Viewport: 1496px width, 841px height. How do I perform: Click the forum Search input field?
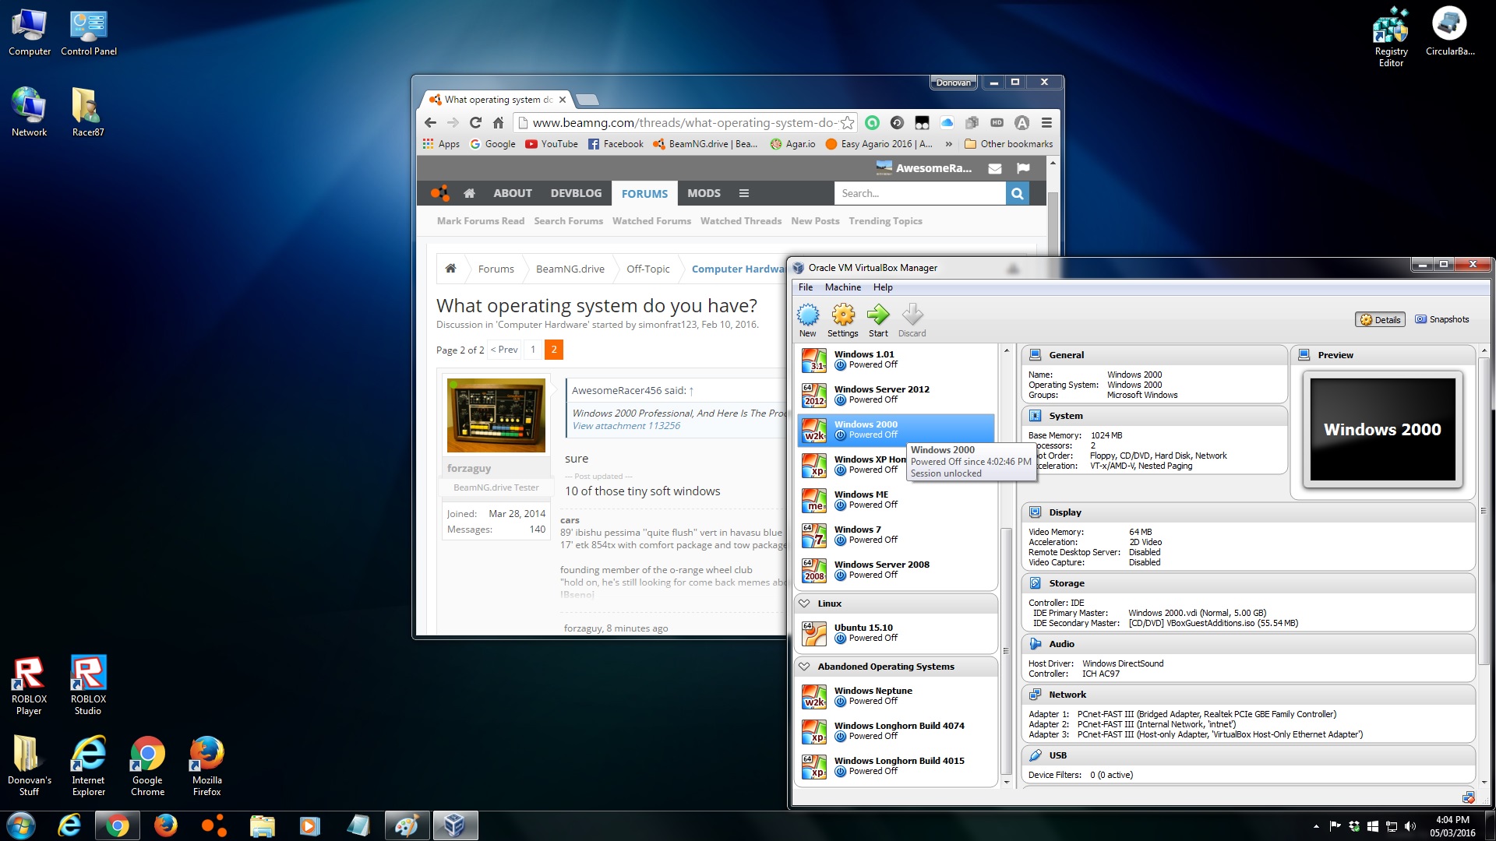tap(919, 193)
